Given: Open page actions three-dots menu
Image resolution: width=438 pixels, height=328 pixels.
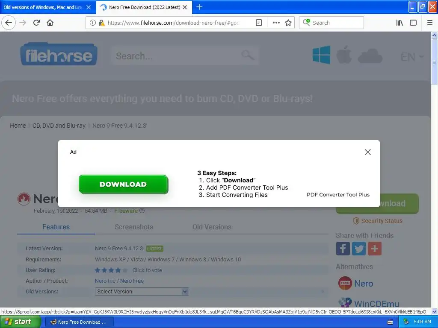Looking at the screenshot, I should pyautogui.click(x=276, y=23).
